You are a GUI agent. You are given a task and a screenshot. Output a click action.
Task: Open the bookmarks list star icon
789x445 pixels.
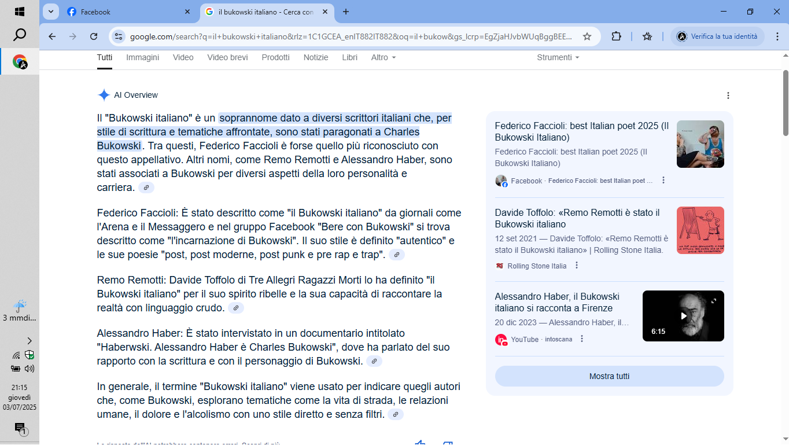(647, 36)
